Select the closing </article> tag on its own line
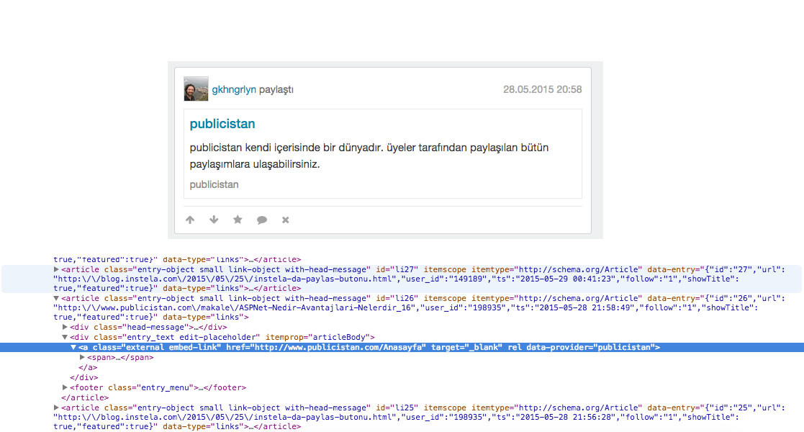This screenshot has width=804, height=432. point(85,397)
